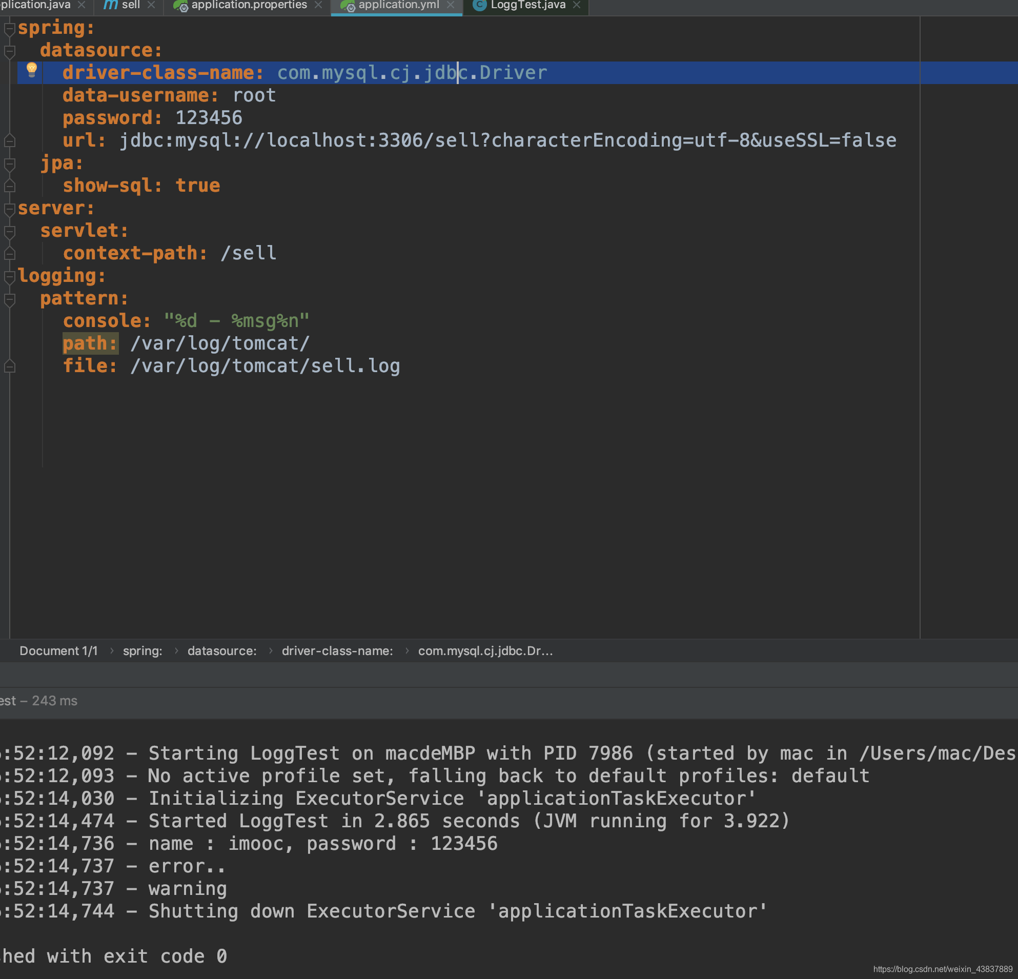The height and width of the screenshot is (979, 1018).
Task: Click the spring: breadcrumb
Action: [x=142, y=651]
